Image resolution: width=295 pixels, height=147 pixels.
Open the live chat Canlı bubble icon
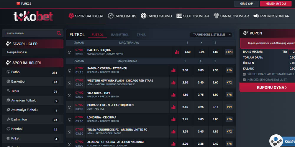[276, 141]
